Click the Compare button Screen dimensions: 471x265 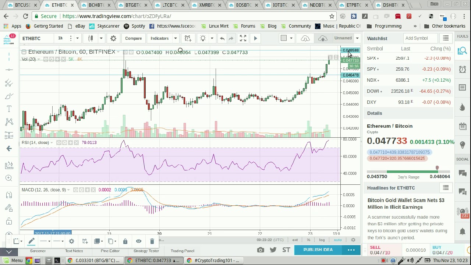[x=133, y=38]
